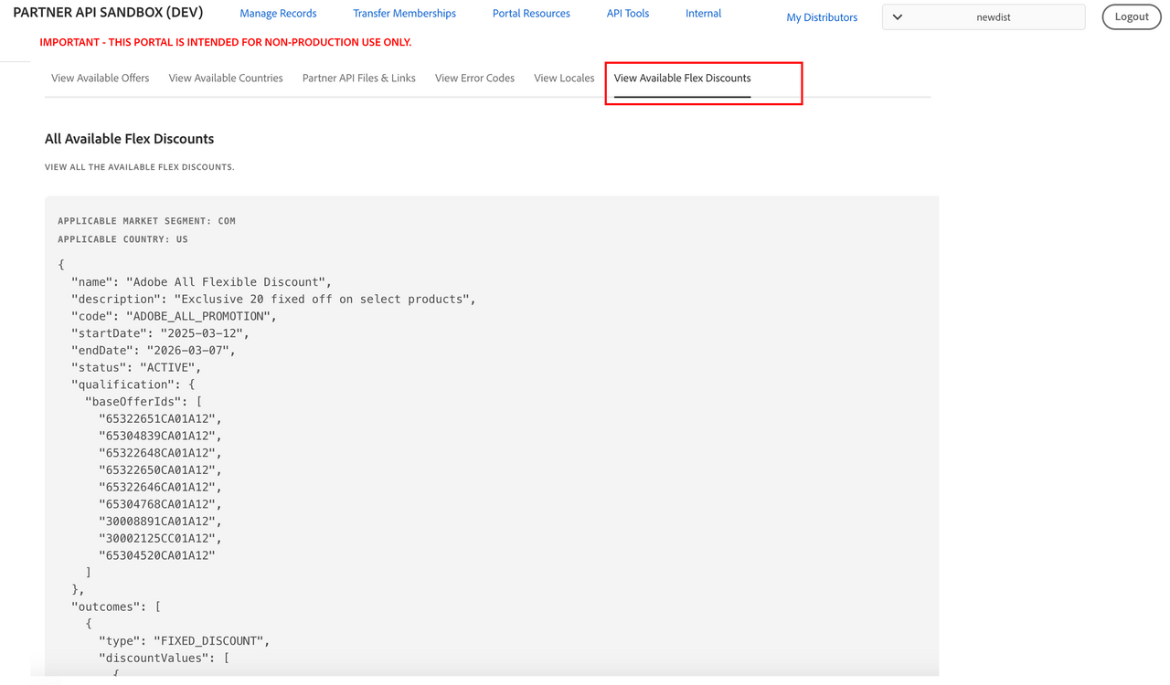Image resolution: width=1170 pixels, height=685 pixels.
Task: Click the "type": "FIXED_DISCOUNT" line
Action: [x=184, y=641]
